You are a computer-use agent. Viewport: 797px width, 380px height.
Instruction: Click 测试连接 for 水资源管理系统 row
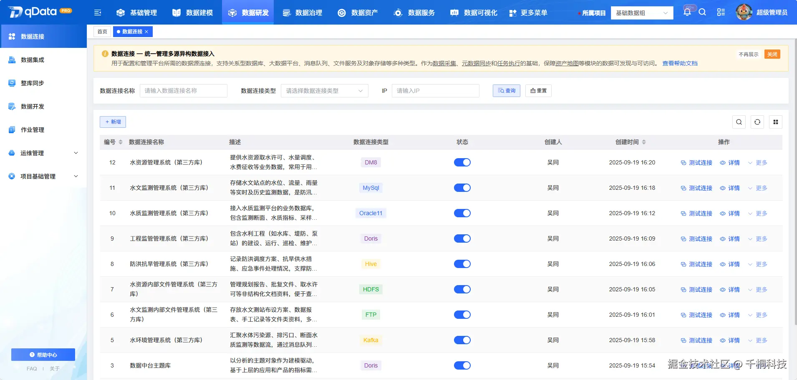pyautogui.click(x=696, y=163)
